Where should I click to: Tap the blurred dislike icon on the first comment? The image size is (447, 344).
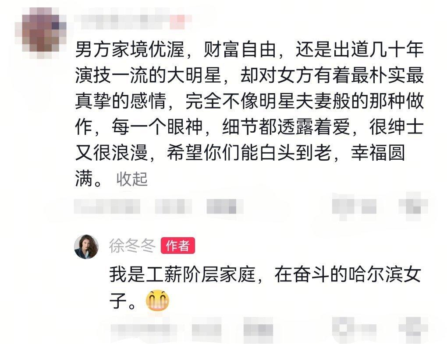coord(413,207)
